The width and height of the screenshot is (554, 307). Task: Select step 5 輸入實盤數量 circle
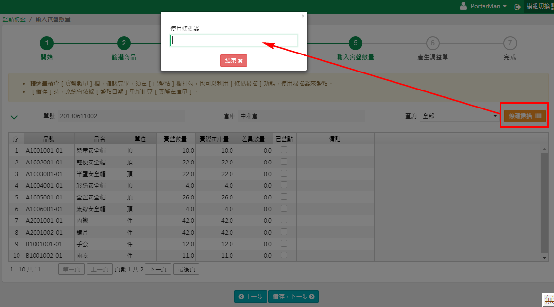pos(356,43)
